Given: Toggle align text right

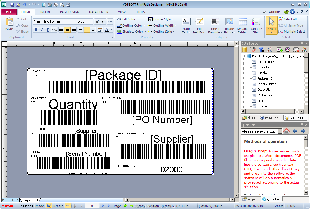Looking at the screenshot, I should (74, 30).
